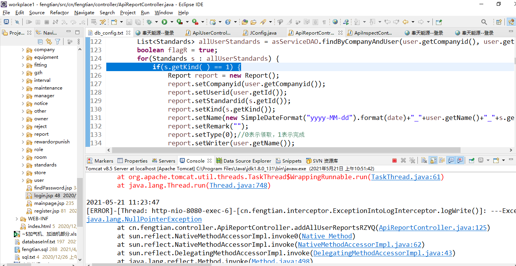Image resolution: width=516 pixels, height=266 pixels.
Task: Expand the WEB-INF folder
Action: 17,219
